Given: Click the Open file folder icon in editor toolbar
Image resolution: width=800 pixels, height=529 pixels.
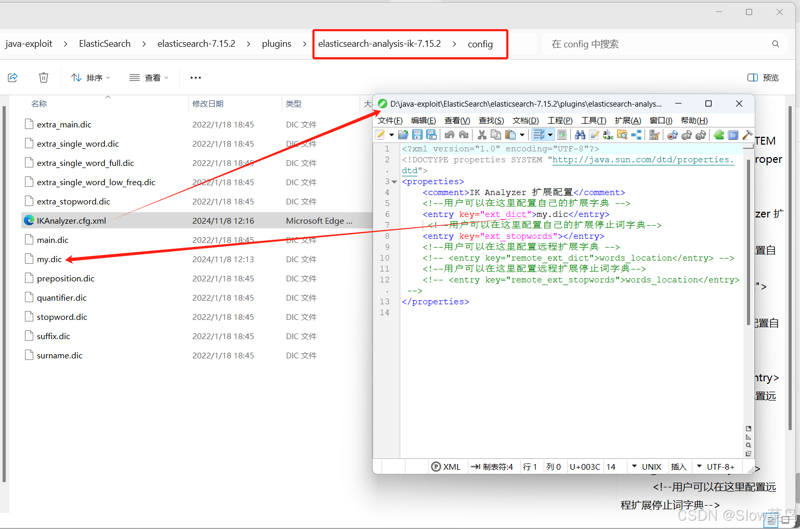Looking at the screenshot, I should [x=403, y=135].
